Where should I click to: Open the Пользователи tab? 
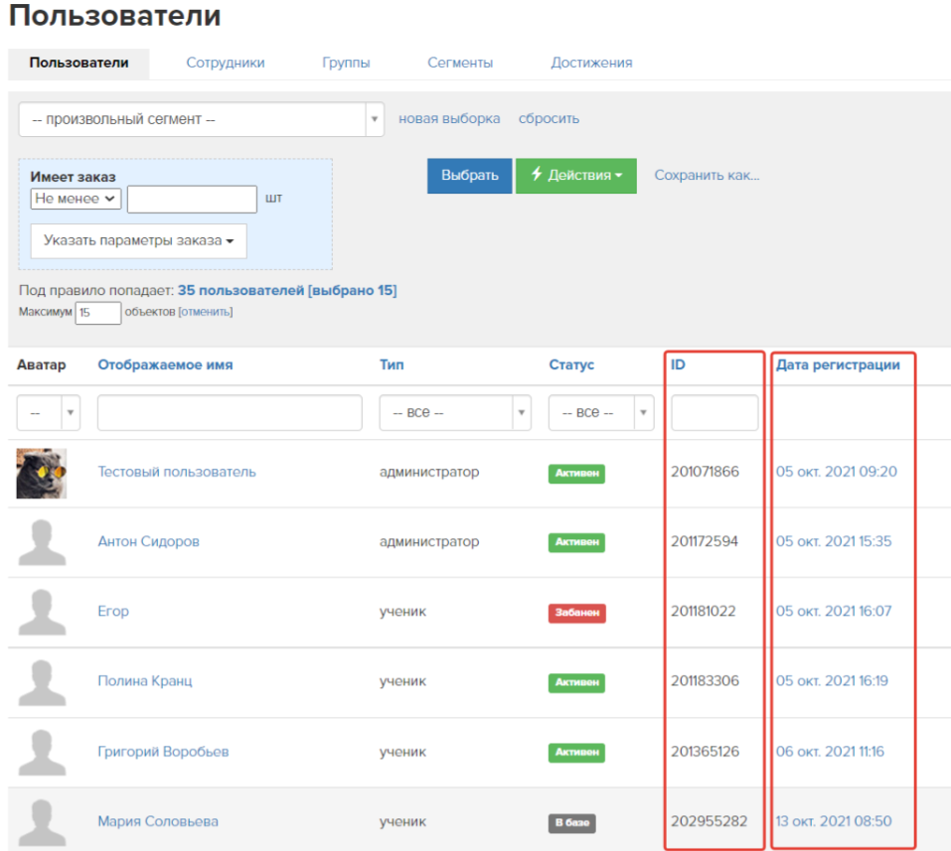(x=79, y=63)
